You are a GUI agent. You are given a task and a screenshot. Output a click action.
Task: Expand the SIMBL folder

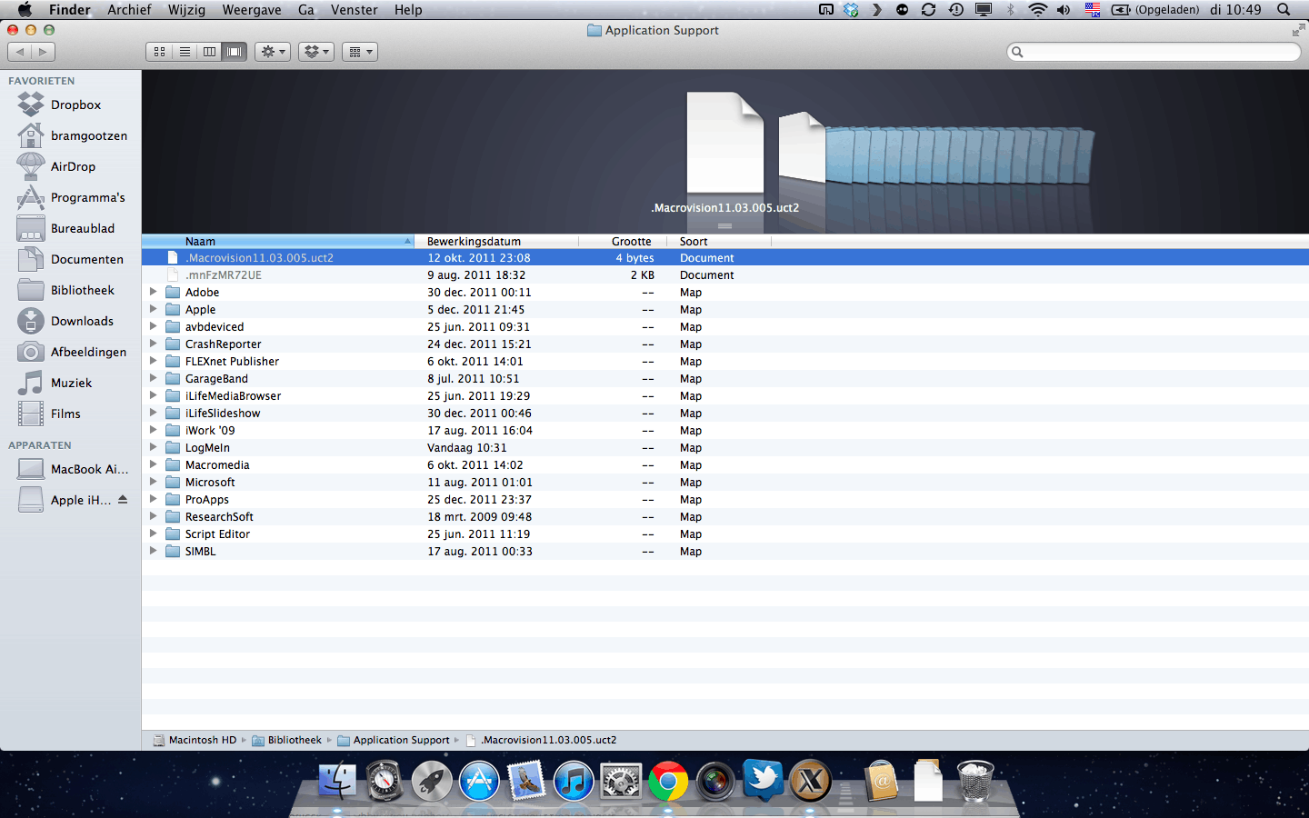tap(154, 551)
